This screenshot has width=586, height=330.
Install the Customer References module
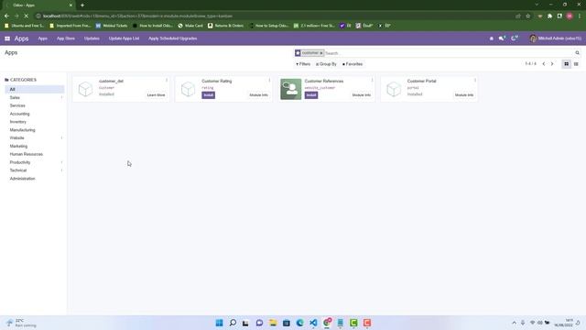point(311,95)
